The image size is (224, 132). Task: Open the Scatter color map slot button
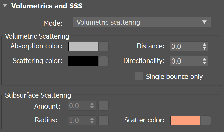[206, 120]
